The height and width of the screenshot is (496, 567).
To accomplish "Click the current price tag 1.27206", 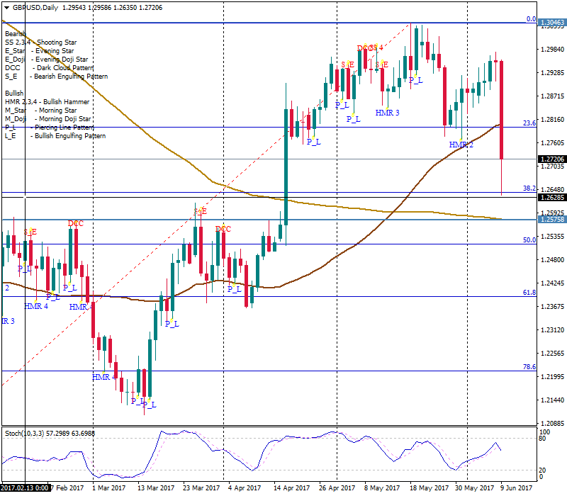I will coord(552,159).
